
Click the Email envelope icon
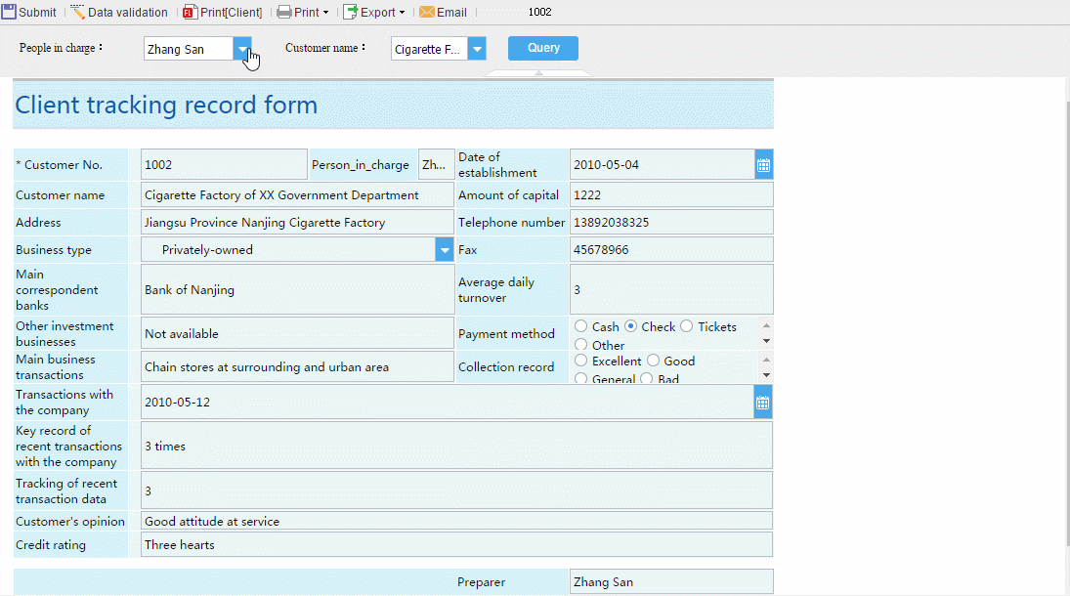426,13
